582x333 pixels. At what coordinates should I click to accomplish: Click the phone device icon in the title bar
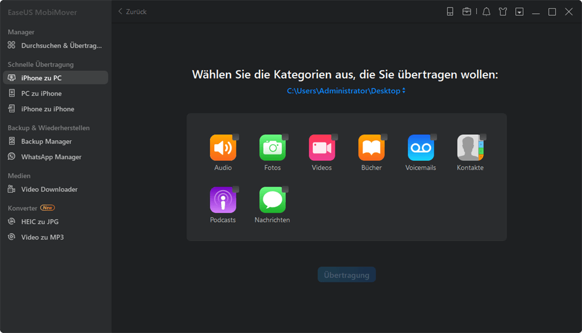pyautogui.click(x=450, y=12)
